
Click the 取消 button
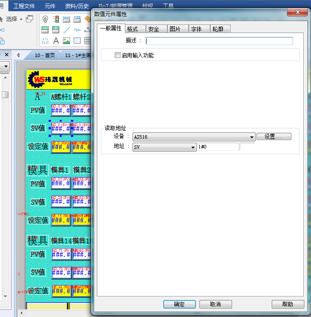click(215, 304)
